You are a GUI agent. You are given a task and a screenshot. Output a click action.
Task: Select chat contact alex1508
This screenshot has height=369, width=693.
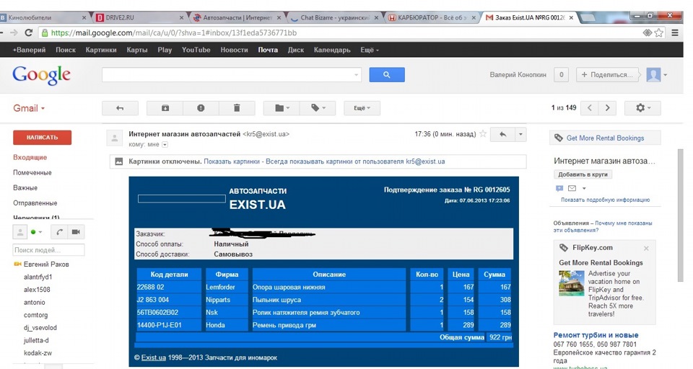(37, 290)
